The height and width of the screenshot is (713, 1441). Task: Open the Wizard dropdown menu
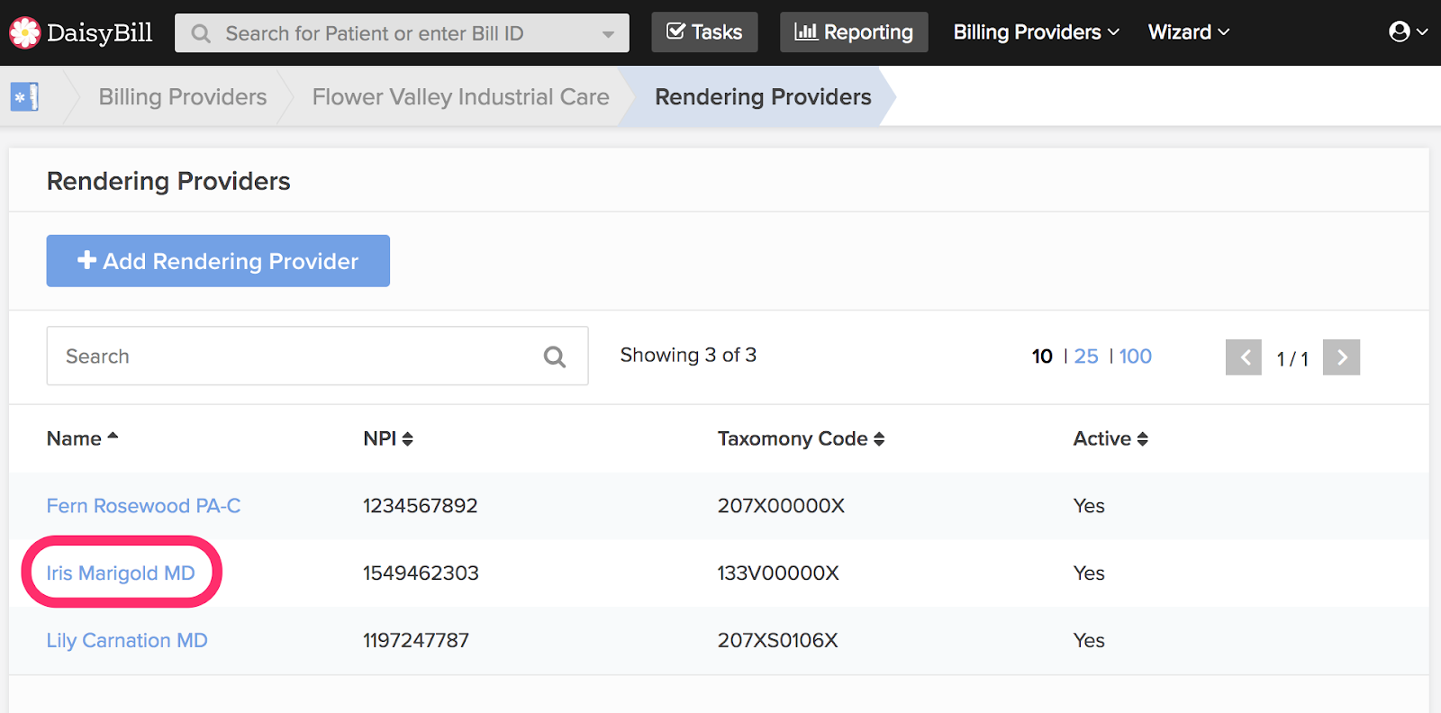pos(1188,32)
